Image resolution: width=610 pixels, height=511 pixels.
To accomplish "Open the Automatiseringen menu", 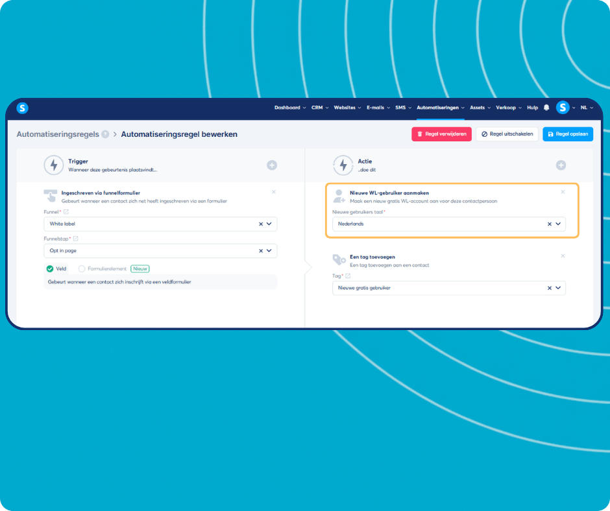I will coord(441,108).
